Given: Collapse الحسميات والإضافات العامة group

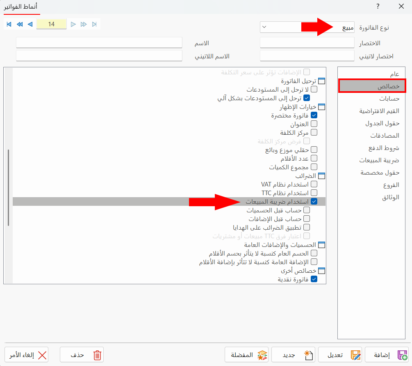Looking at the screenshot, I should coord(321,244).
